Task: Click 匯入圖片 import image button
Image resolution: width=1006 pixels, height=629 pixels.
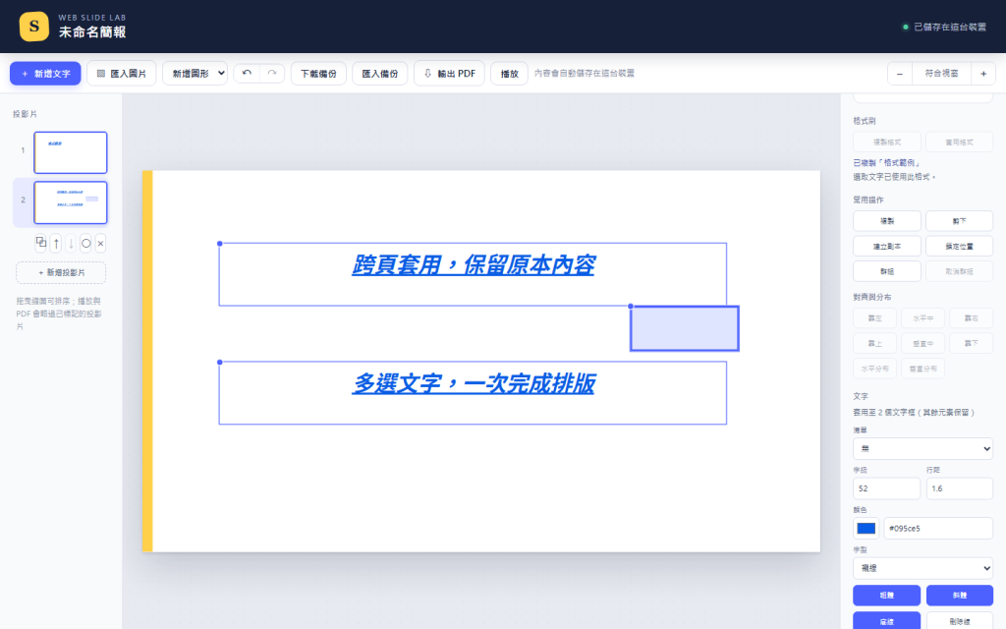Action: (x=121, y=73)
